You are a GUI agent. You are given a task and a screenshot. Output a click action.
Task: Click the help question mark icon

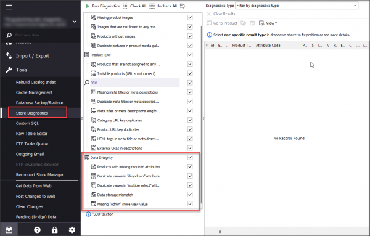[x=37, y=230]
